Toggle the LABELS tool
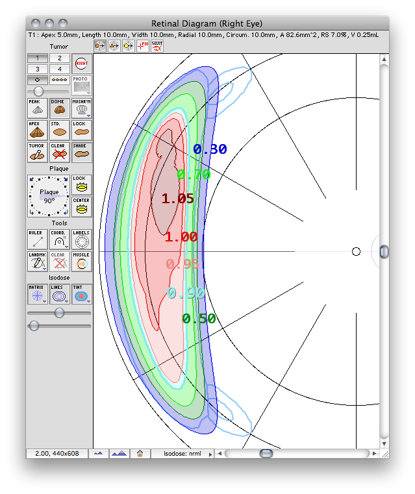The image size is (415, 494). click(x=82, y=239)
